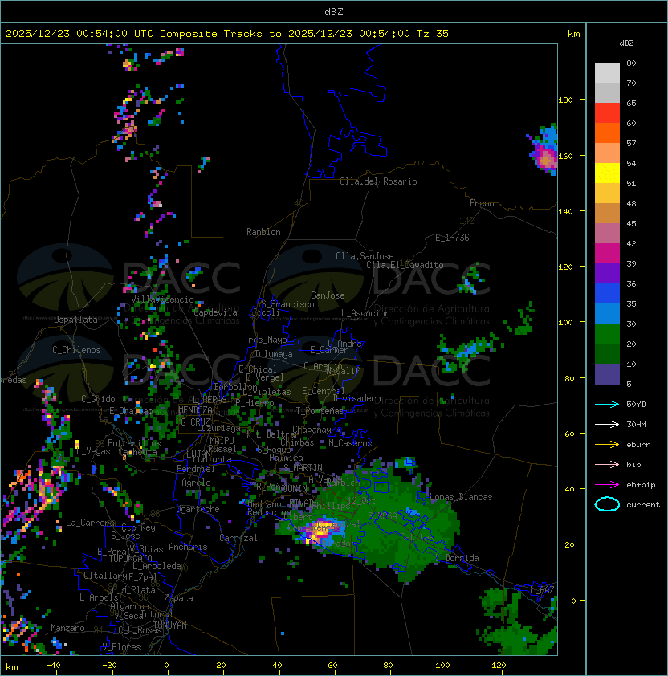The height and width of the screenshot is (676, 668).
Task: Click the 'L_PAZ' map label
Action: coord(542,590)
